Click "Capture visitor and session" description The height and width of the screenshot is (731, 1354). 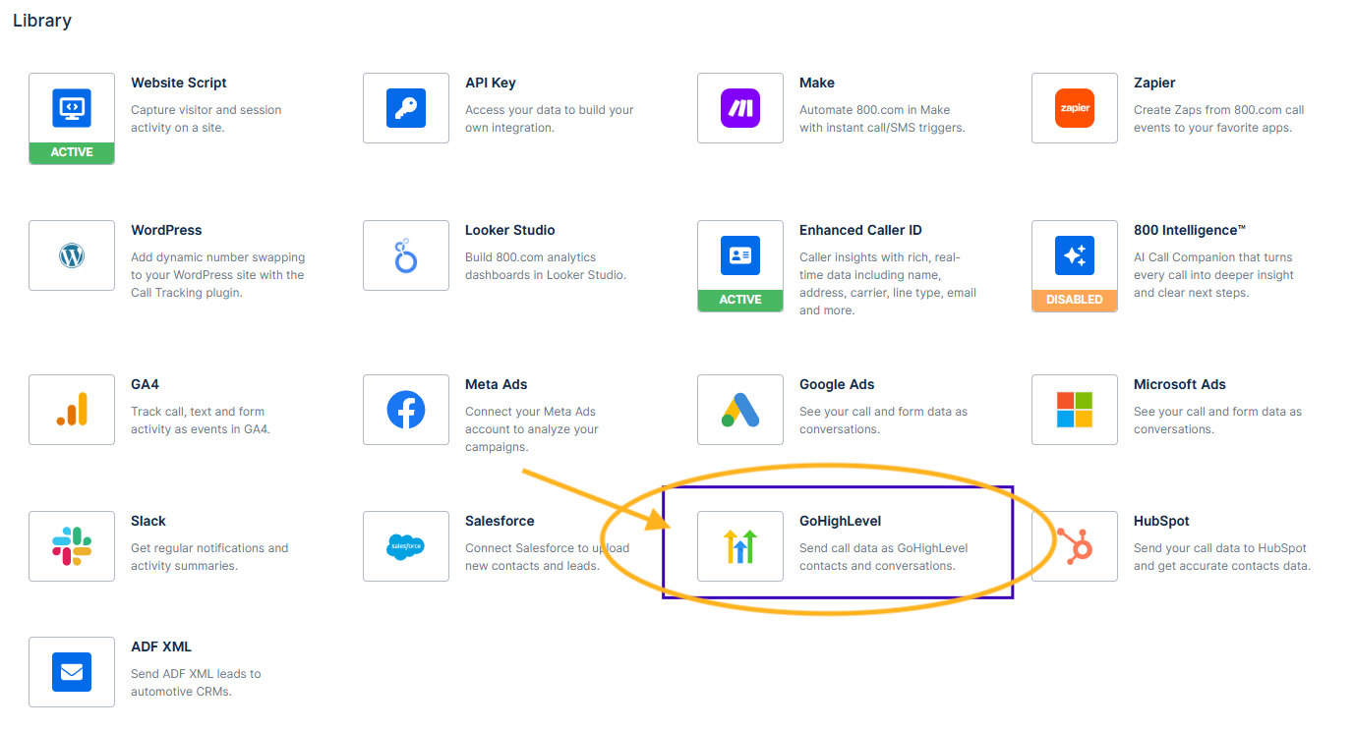pyautogui.click(x=206, y=110)
